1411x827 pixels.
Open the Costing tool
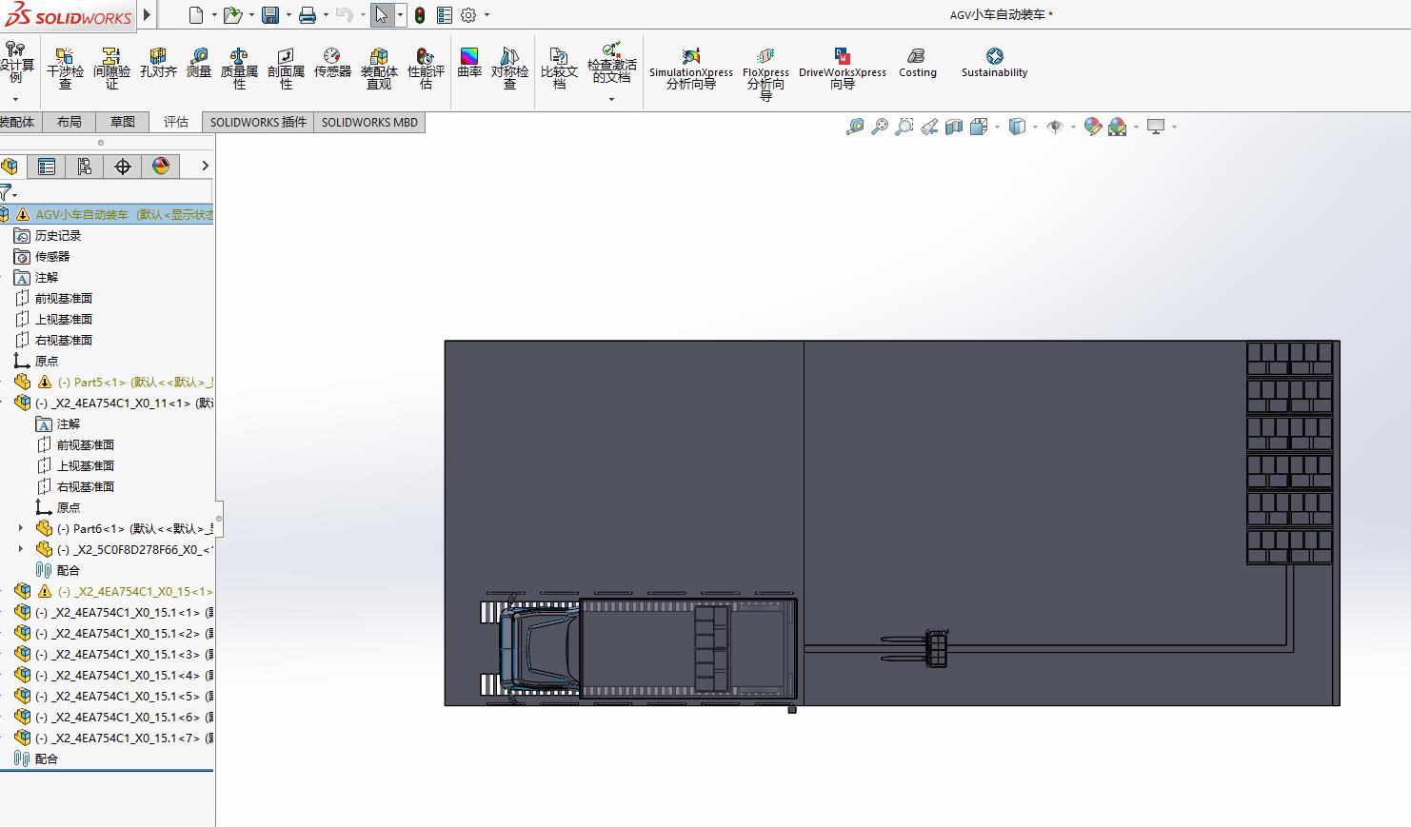point(917,64)
